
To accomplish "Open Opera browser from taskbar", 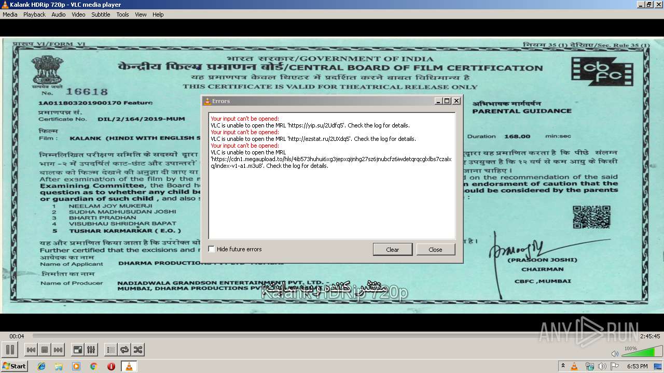I will coord(111,366).
